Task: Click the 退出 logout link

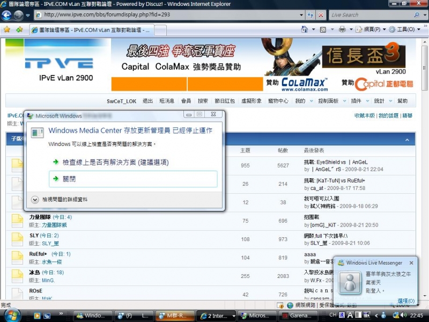Action: 148,101
